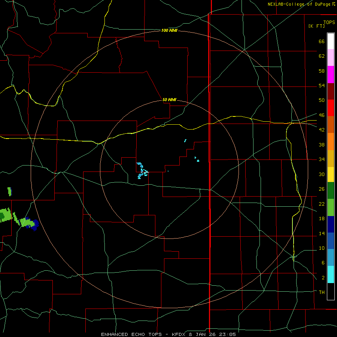Click the "62" legend value

click(x=322, y=56)
